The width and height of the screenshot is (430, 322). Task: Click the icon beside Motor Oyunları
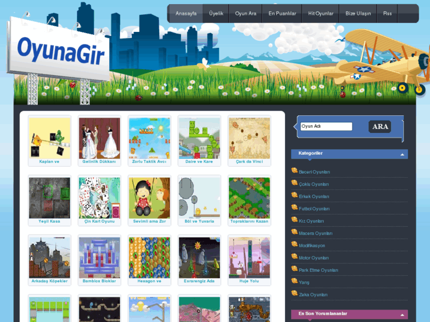click(294, 256)
